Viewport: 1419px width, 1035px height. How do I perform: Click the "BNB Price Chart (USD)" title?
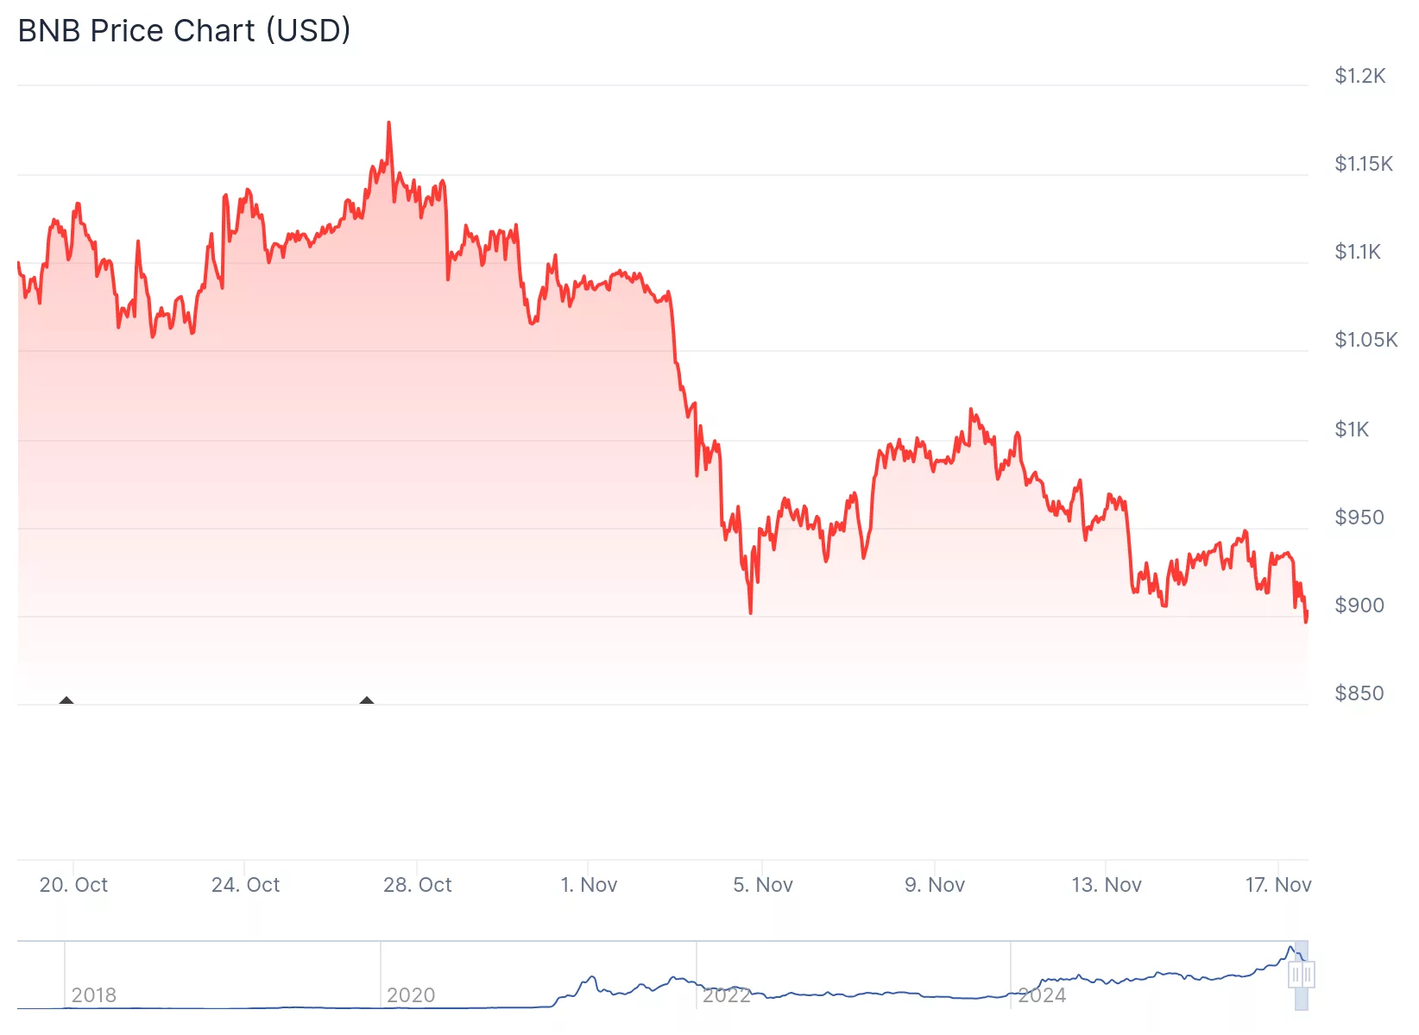[x=184, y=31]
